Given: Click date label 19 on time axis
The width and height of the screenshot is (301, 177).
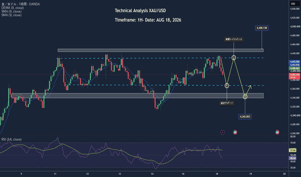Looking at the screenshot, I should (251, 174).
